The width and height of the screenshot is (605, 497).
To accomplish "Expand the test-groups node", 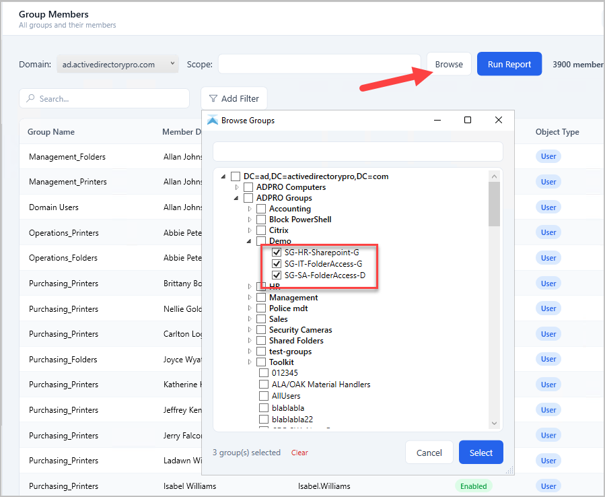I will click(250, 352).
